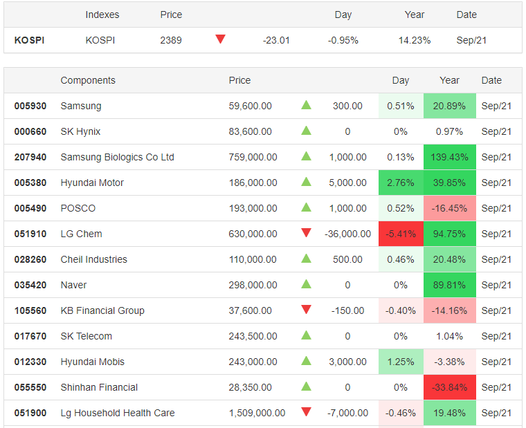
Task: Open the LG Chem link
Action: (x=81, y=234)
